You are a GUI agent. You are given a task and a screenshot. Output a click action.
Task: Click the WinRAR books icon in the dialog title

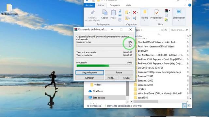click(76, 30)
